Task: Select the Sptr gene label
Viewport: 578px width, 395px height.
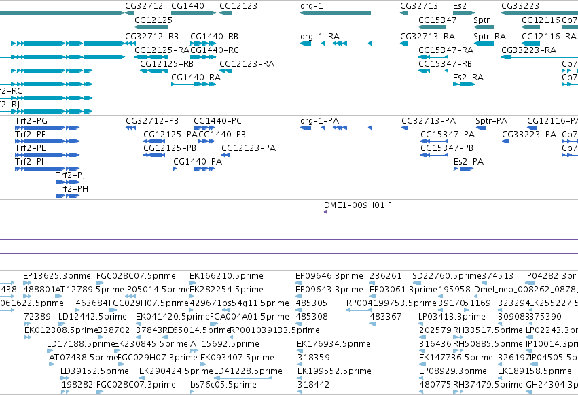Action: (482, 20)
